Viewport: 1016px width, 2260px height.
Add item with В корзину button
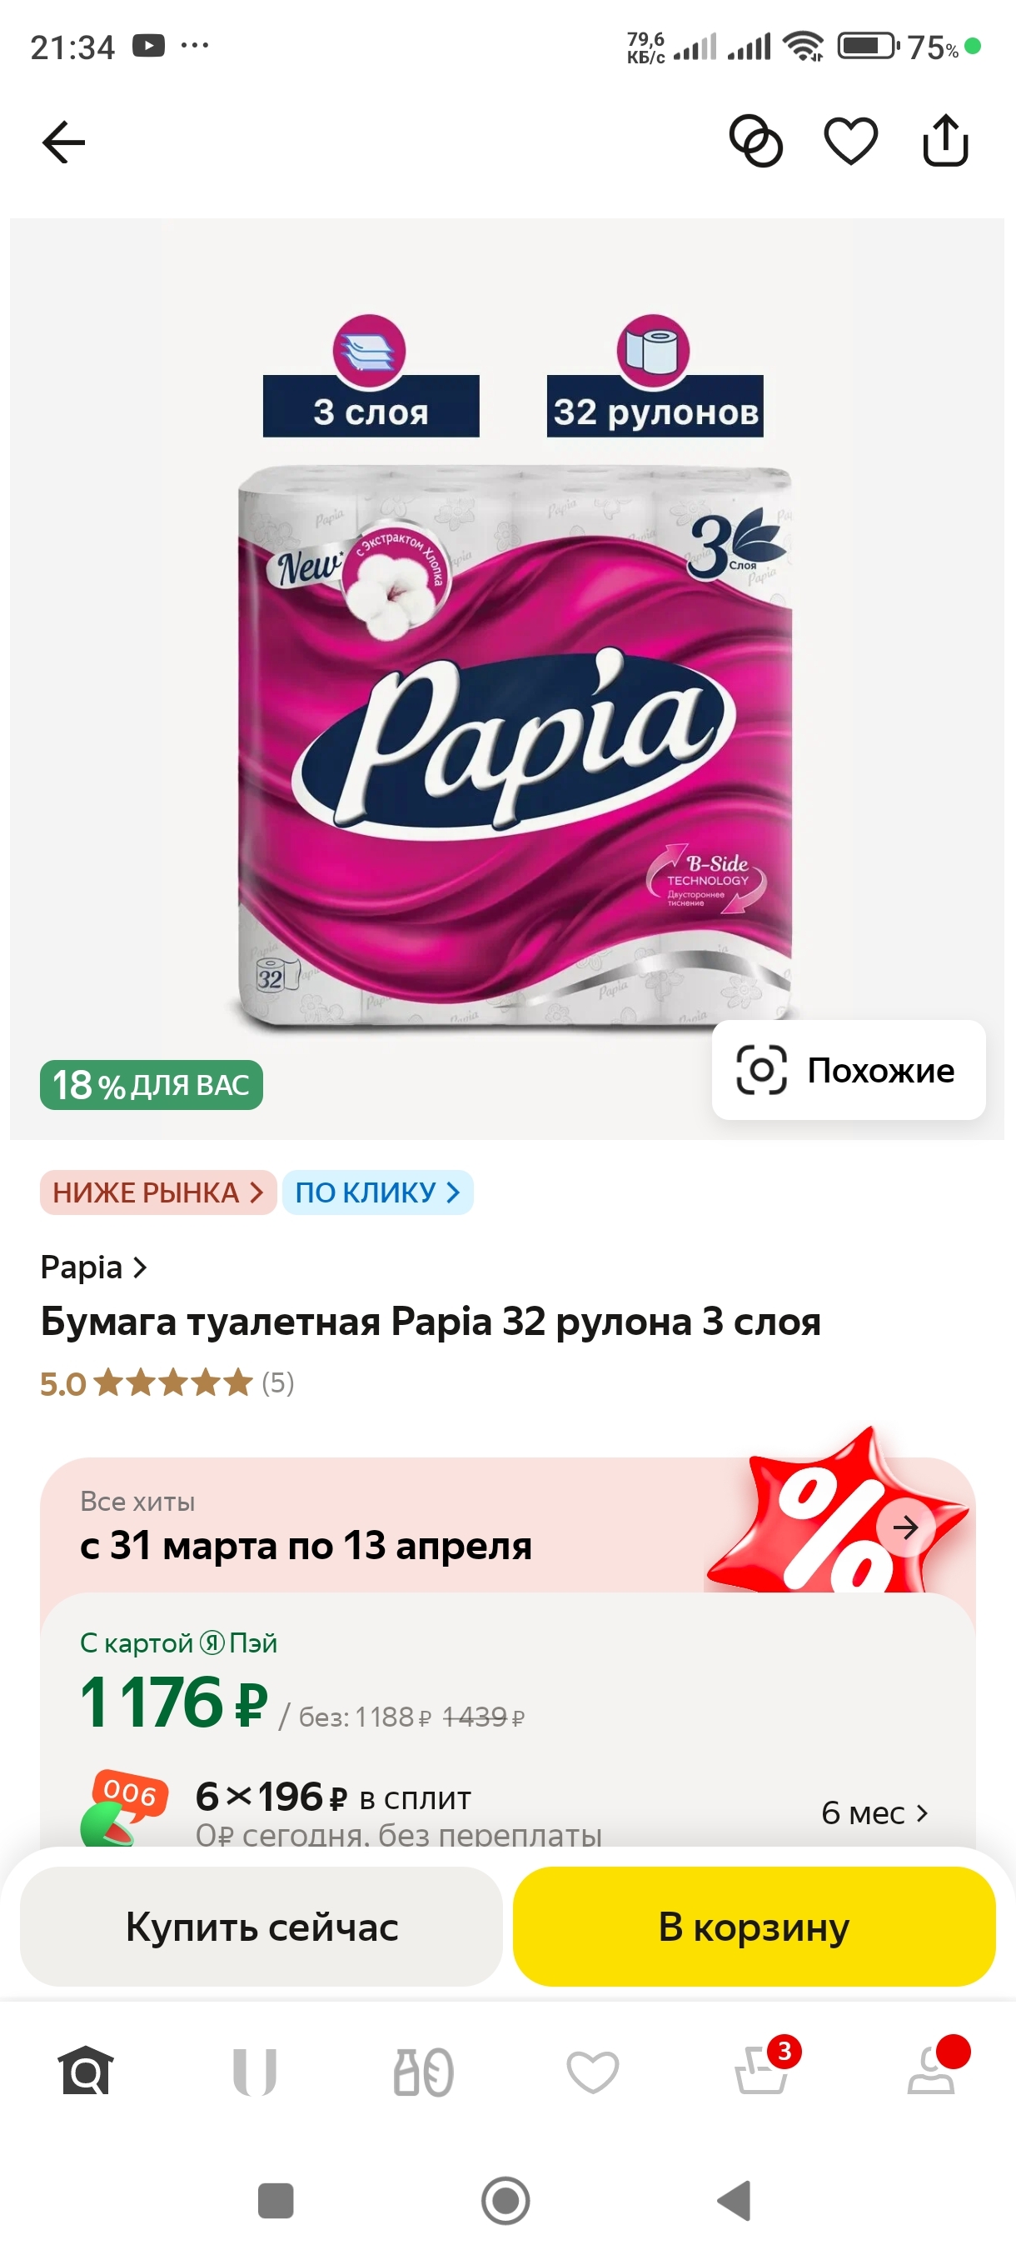754,1927
